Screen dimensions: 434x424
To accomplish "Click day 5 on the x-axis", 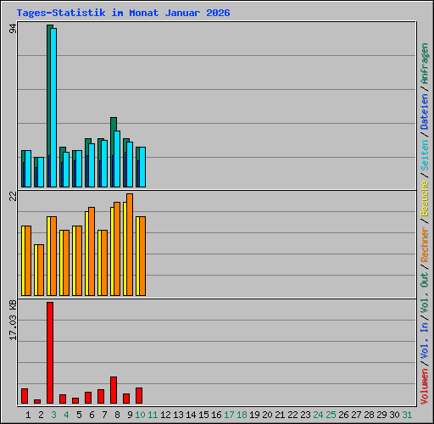I will coord(79,415).
